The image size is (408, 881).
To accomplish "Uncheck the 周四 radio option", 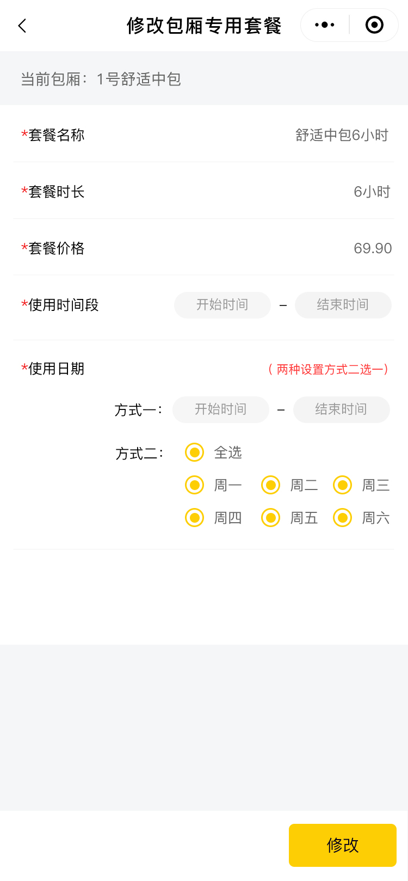I will click(194, 518).
